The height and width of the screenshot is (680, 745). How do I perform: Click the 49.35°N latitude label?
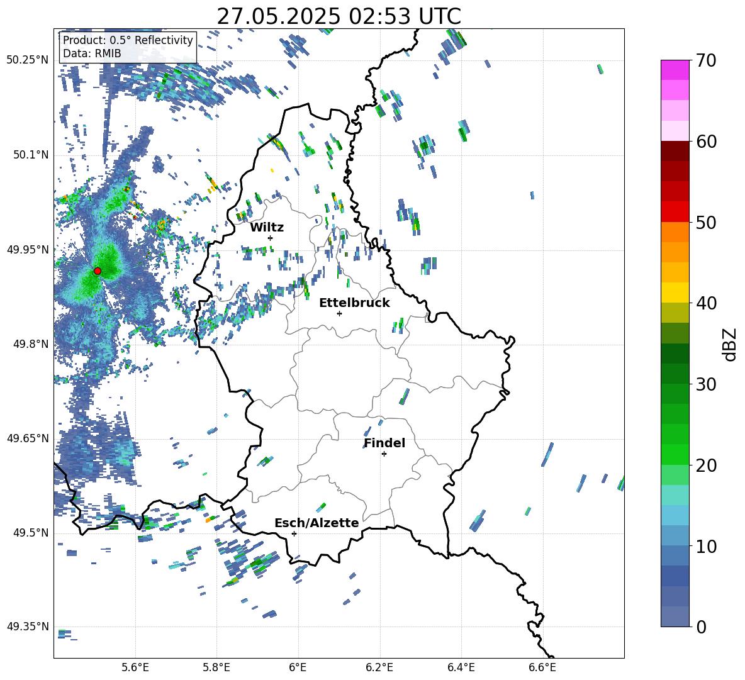(x=28, y=627)
